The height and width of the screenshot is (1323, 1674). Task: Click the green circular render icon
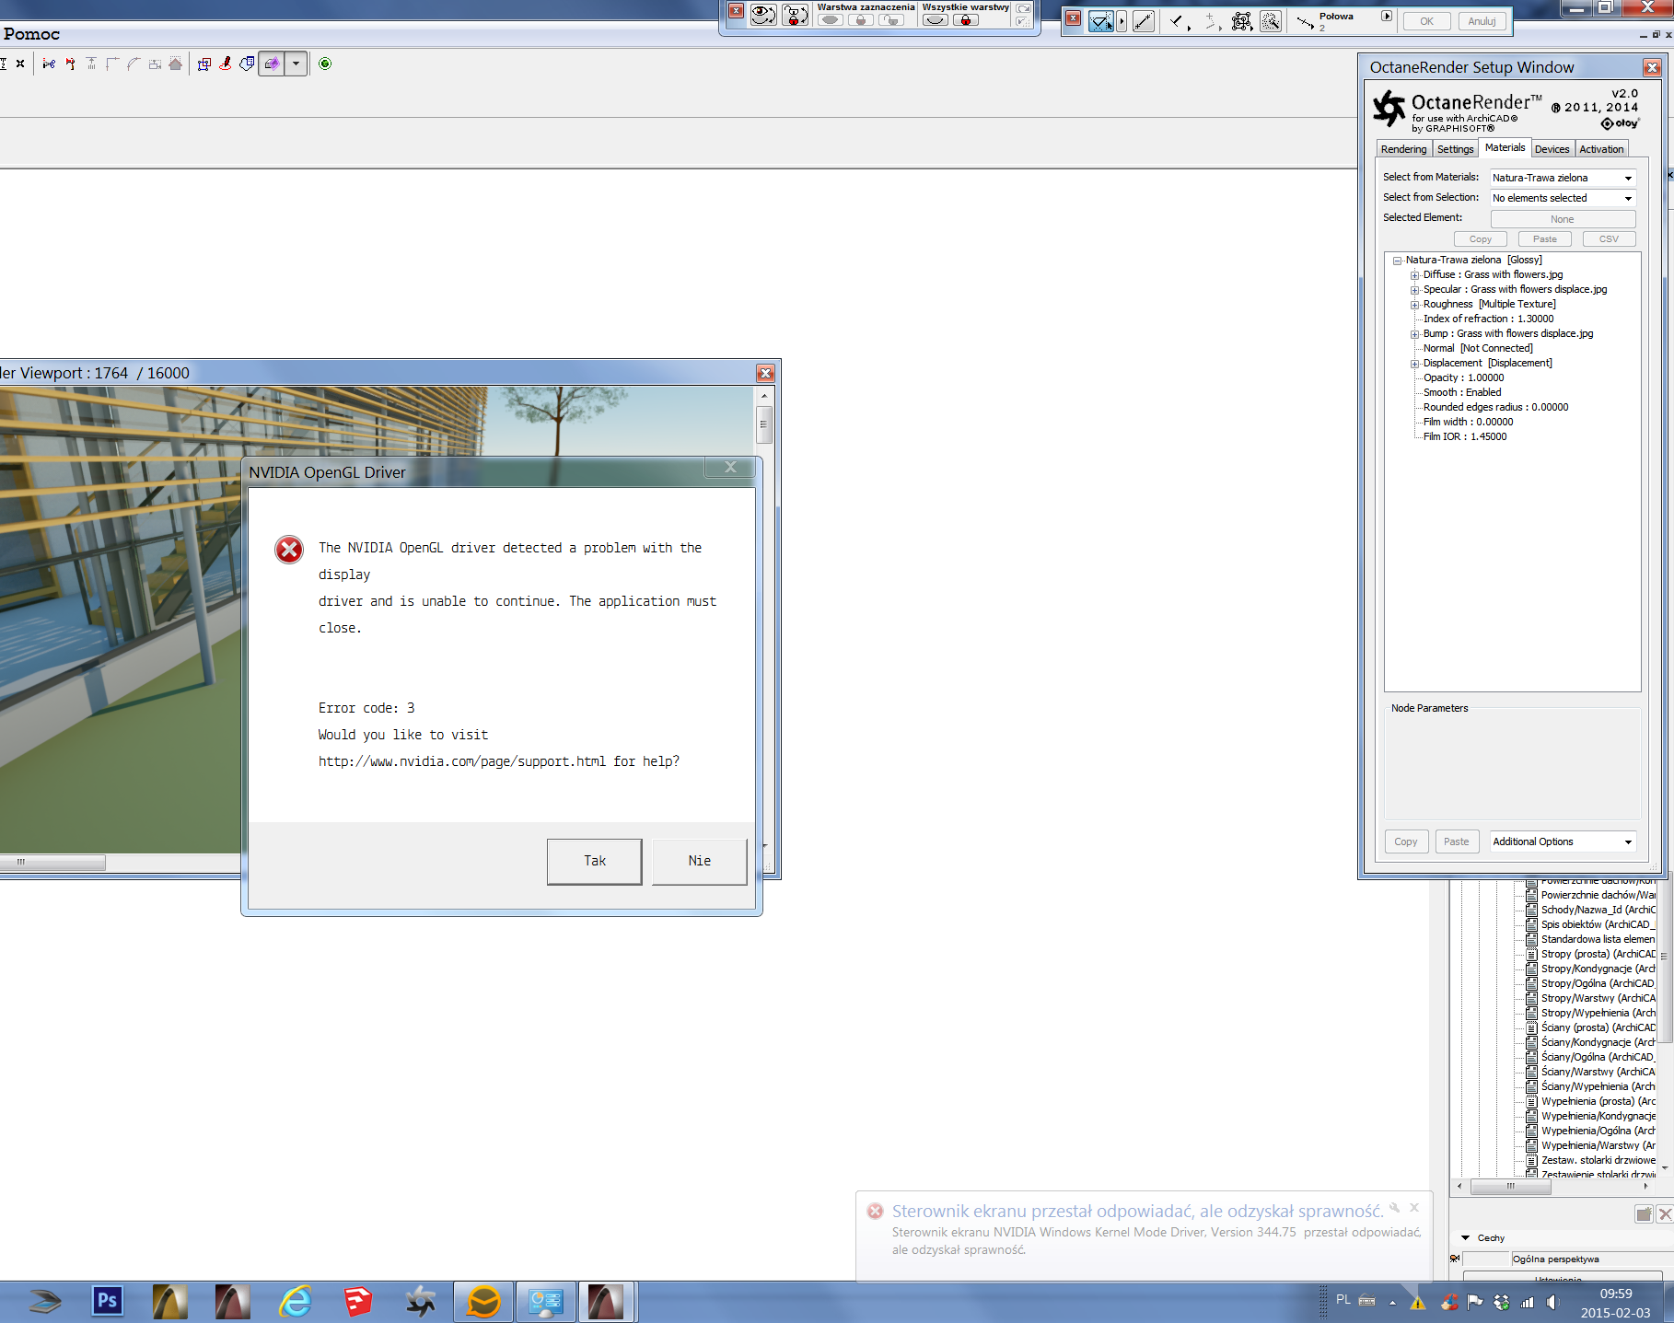tap(325, 64)
